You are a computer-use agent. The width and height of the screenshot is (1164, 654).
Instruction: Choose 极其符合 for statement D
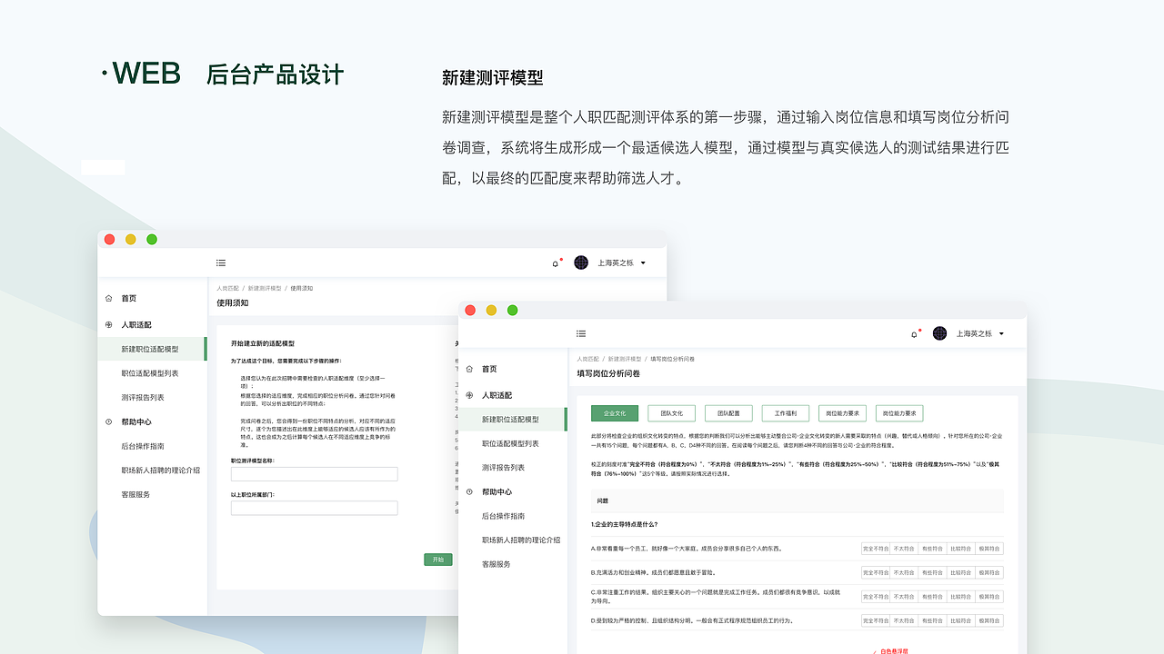pyautogui.click(x=989, y=620)
